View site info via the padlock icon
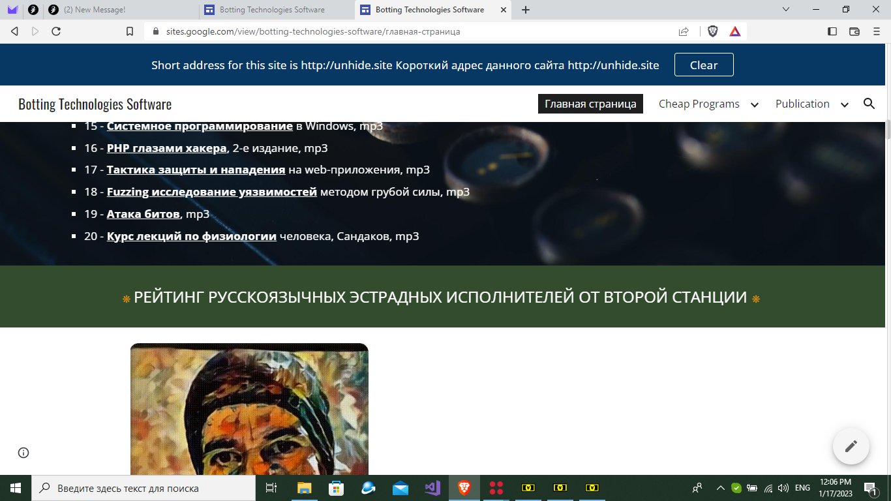 point(155,31)
